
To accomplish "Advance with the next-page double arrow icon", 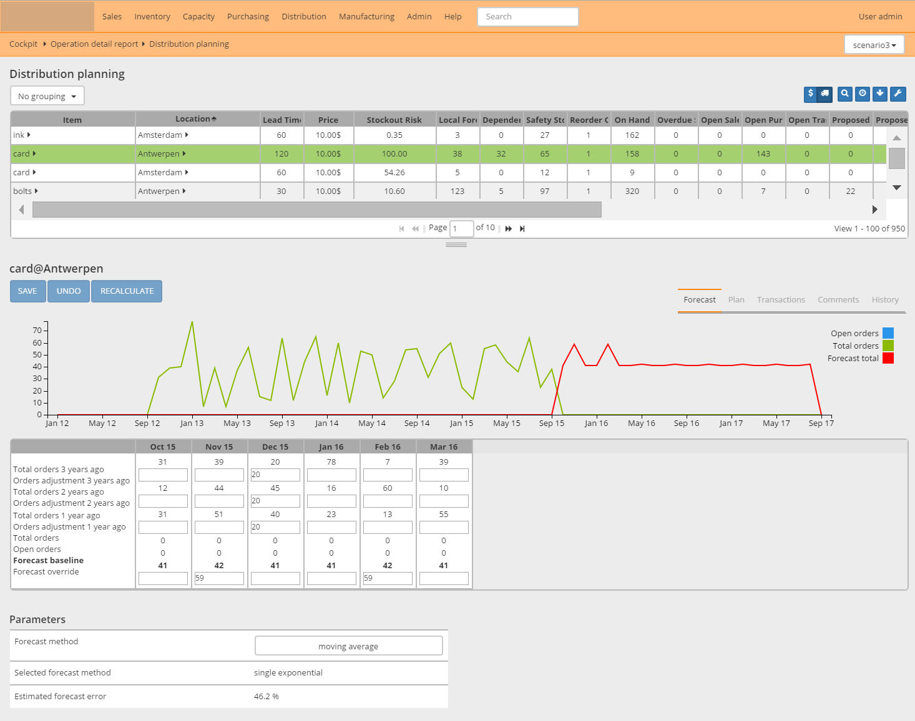I will [508, 228].
